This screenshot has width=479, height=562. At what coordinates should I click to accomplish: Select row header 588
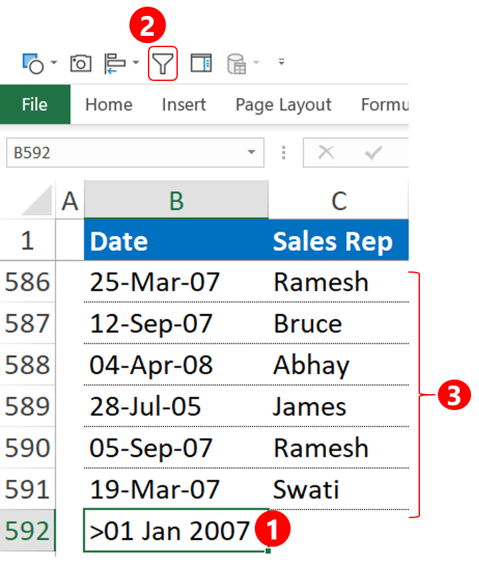(x=28, y=365)
